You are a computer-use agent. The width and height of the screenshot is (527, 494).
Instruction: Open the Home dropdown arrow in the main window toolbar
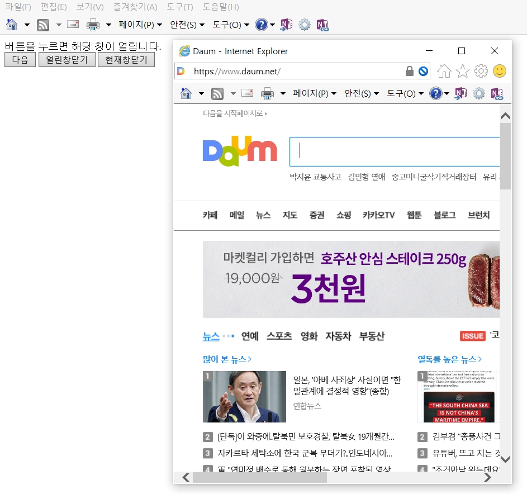(x=27, y=25)
